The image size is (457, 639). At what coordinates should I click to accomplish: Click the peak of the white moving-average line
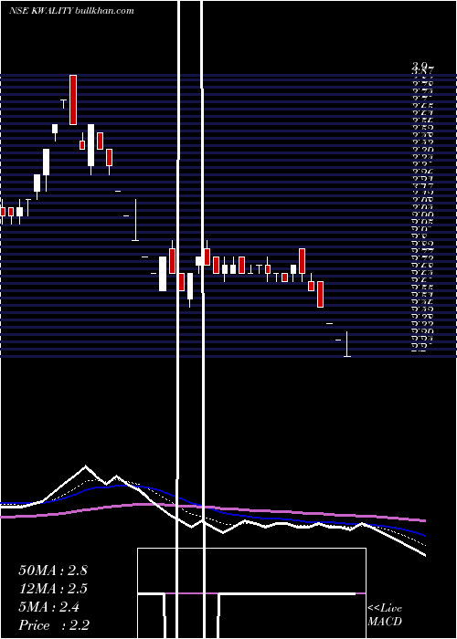tap(85, 466)
